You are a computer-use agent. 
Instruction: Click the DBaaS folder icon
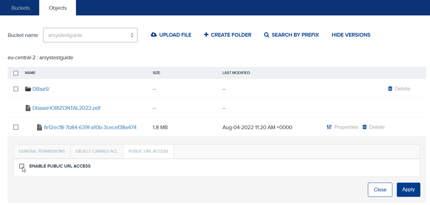click(x=28, y=89)
